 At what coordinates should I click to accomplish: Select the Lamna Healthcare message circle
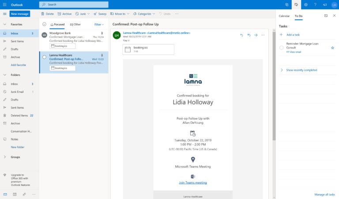click(x=44, y=57)
